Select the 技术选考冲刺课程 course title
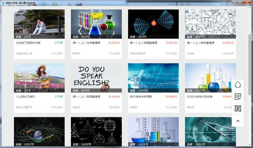 point(141,97)
